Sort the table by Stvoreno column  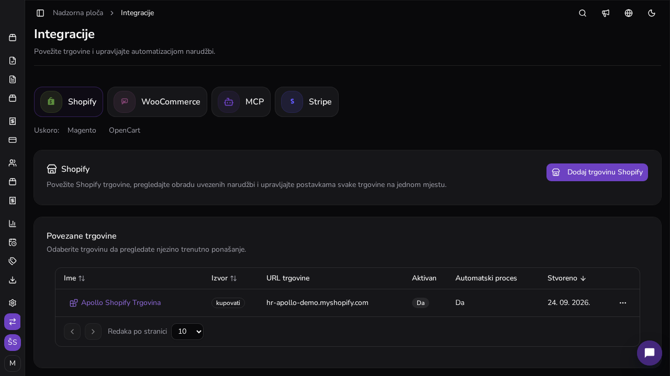pos(567,278)
